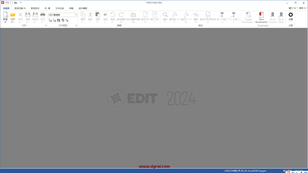Switch to the 迷你编程 tab
This screenshot has width=308, height=173.
tap(83, 8)
